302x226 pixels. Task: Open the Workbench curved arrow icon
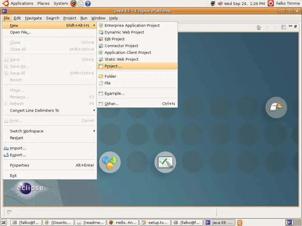(x=276, y=107)
